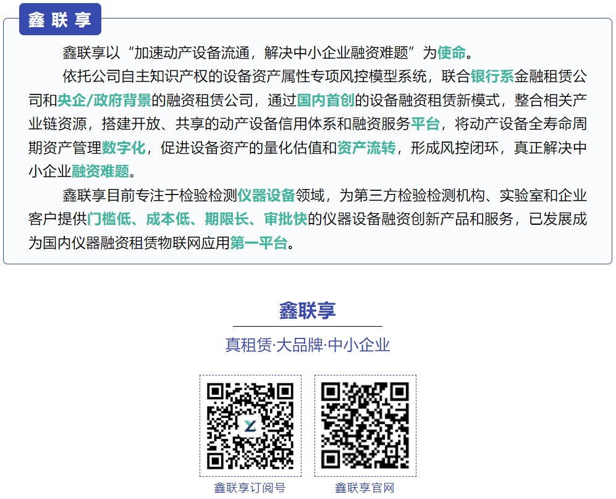Screen dimensions: 616x499
Task: Click the highlighted text 第一平台
Action: point(258,243)
